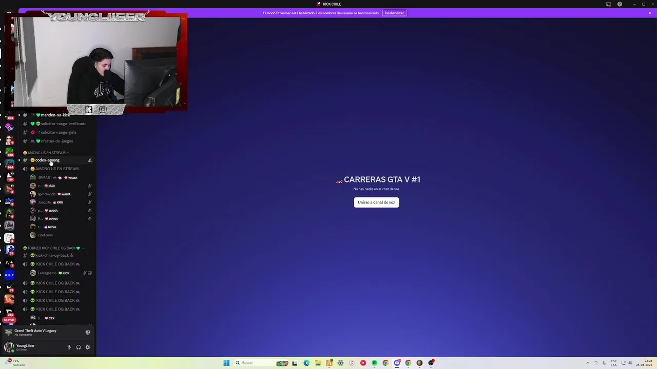
Task: Click the ESP LAA language indicator
Action: tap(614, 363)
